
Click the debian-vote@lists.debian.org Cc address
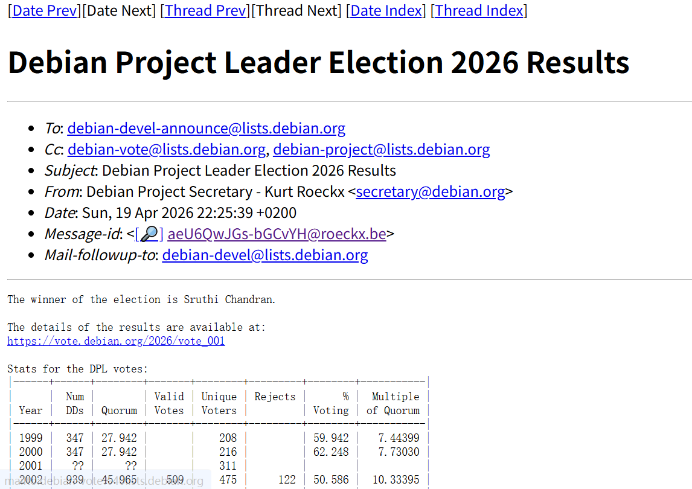pyautogui.click(x=167, y=150)
